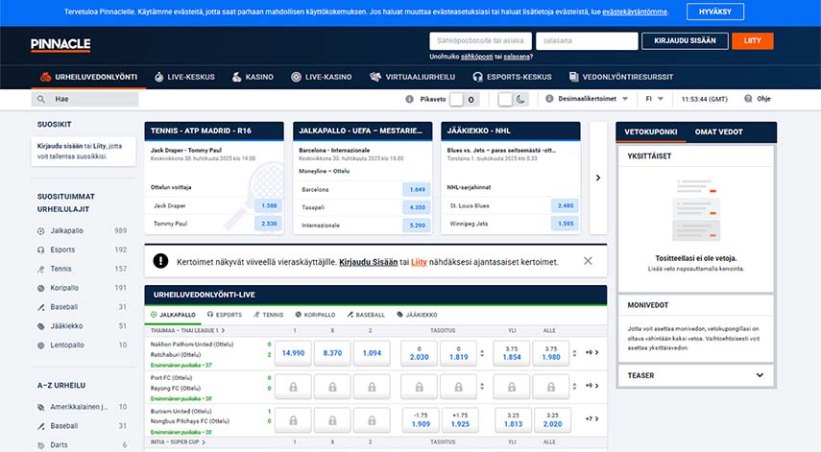Select the Tennis live tab
This screenshot has height=452, width=821.
click(x=268, y=315)
